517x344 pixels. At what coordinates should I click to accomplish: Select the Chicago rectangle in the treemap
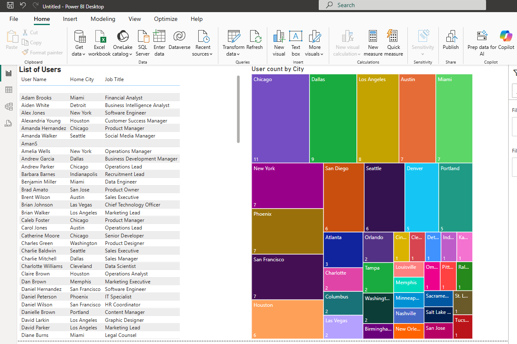click(279, 118)
